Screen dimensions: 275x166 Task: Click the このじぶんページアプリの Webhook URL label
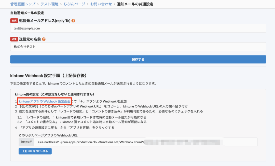[x=48, y=135]
